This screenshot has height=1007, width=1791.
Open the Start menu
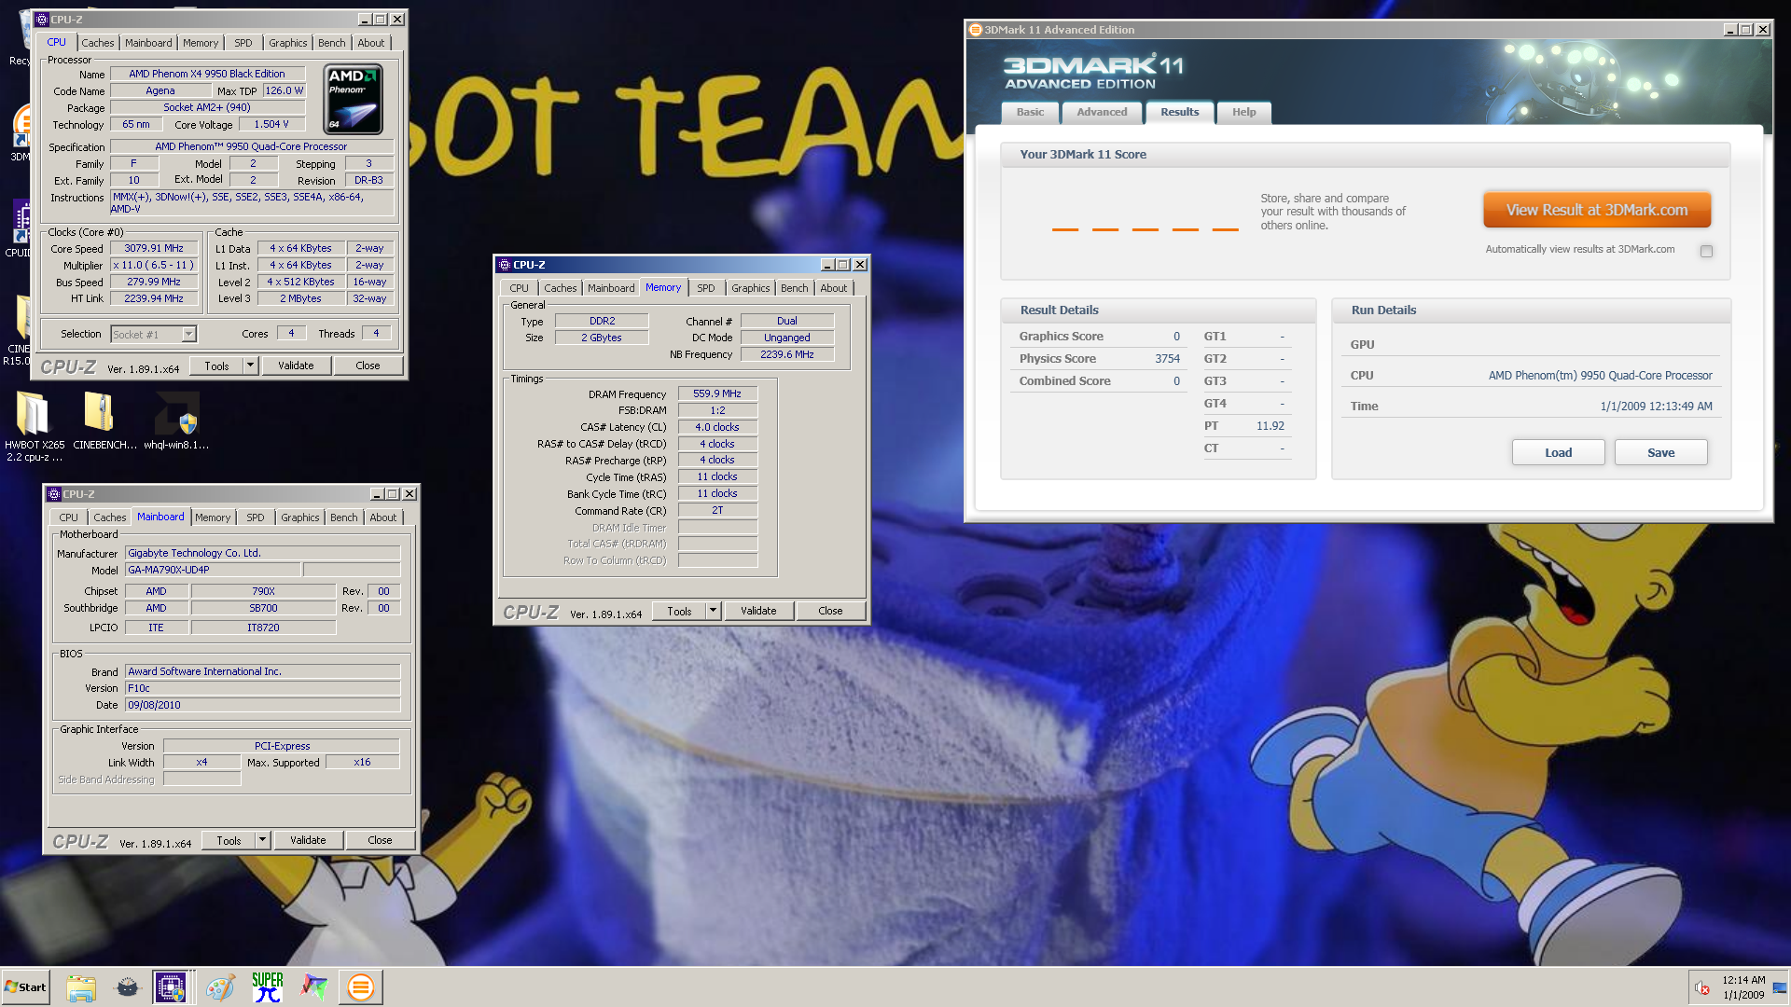(x=25, y=987)
